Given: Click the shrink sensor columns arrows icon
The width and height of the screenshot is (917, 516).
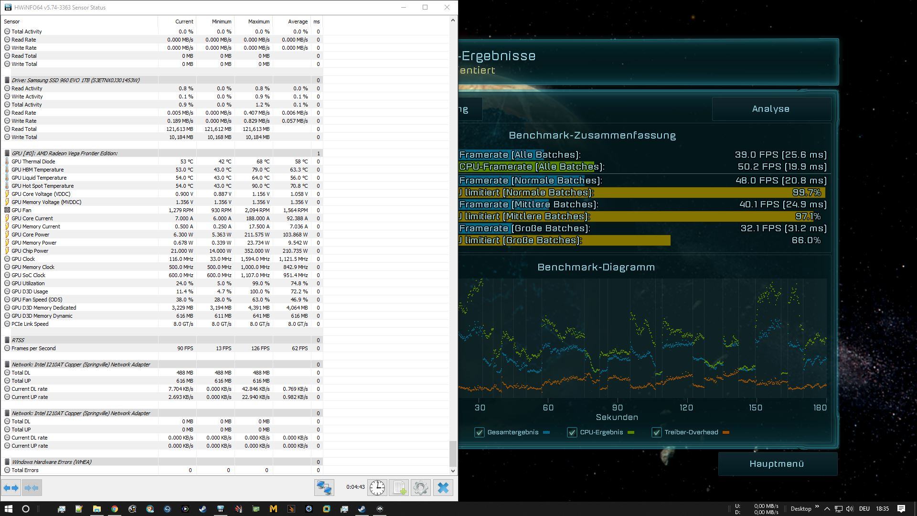Looking at the screenshot, I should [32, 488].
